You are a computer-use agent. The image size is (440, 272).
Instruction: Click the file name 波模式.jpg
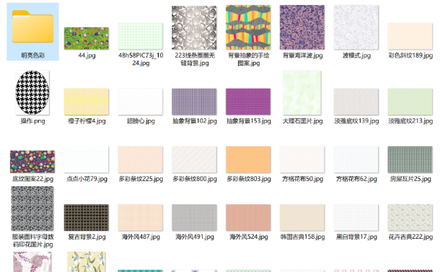[x=356, y=56]
